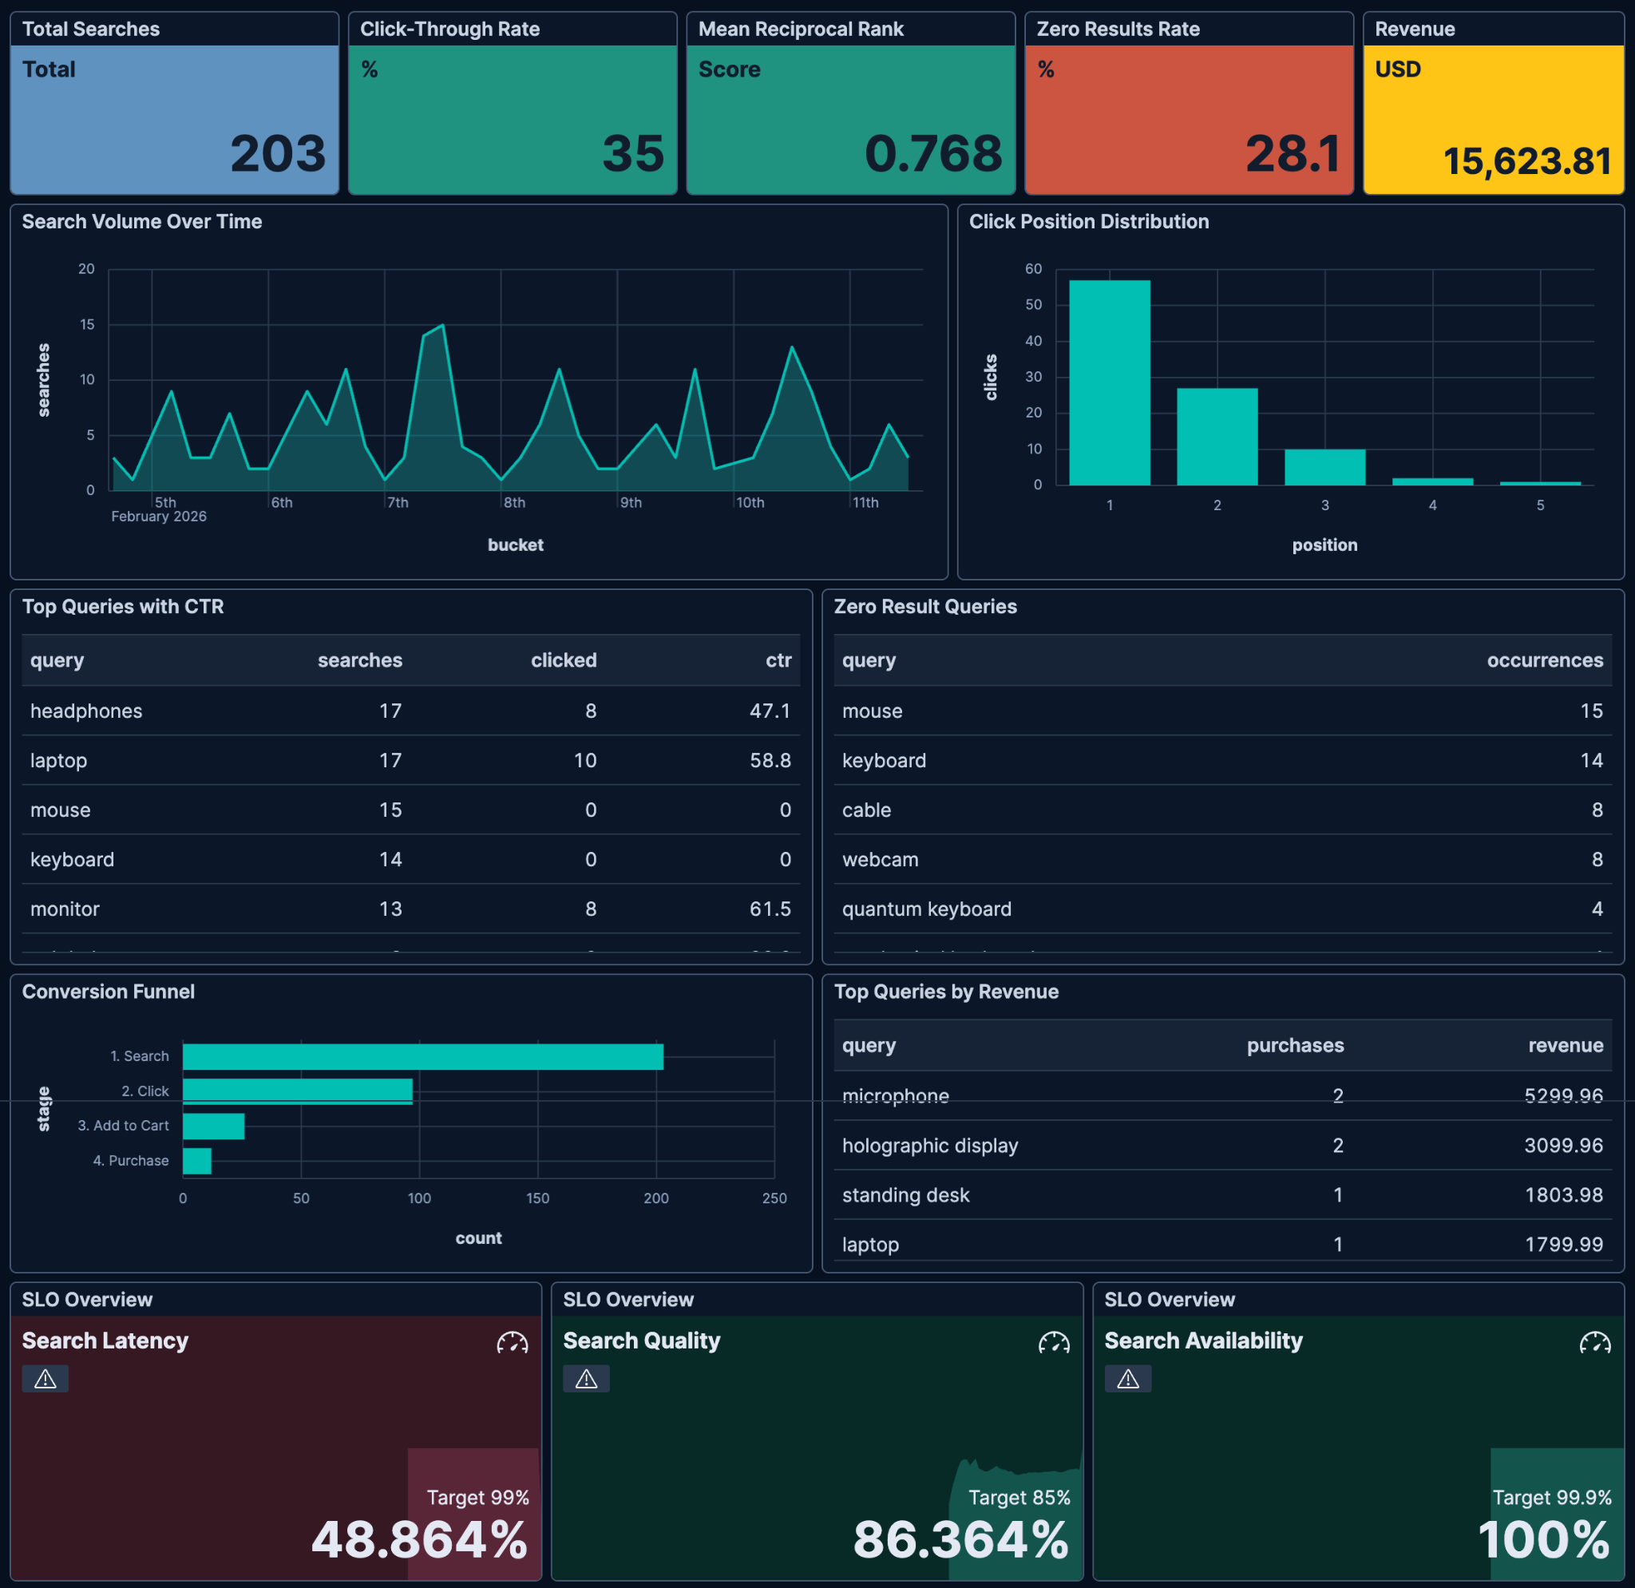Click warning icon under Search Quality
This screenshot has width=1635, height=1588.
pos(587,1379)
